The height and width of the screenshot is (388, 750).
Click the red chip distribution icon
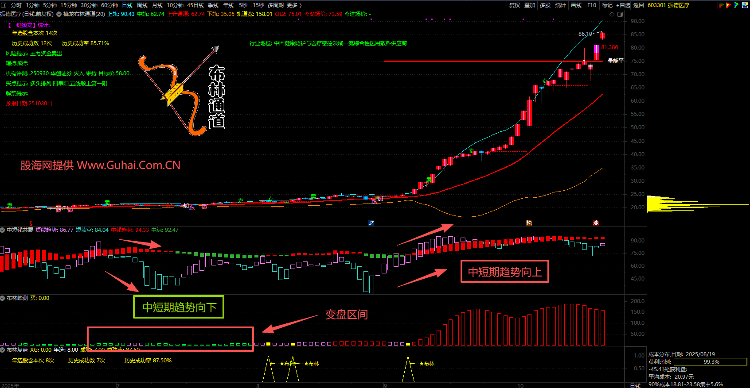(721, 5)
